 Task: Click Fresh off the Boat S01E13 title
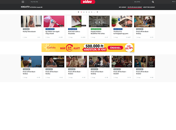pyautogui.click(x=142, y=33)
